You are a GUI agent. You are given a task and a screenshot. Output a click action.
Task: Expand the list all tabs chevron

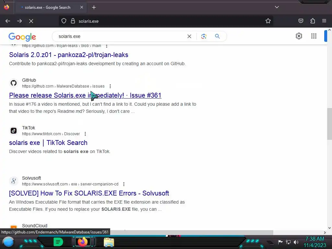[277, 7]
